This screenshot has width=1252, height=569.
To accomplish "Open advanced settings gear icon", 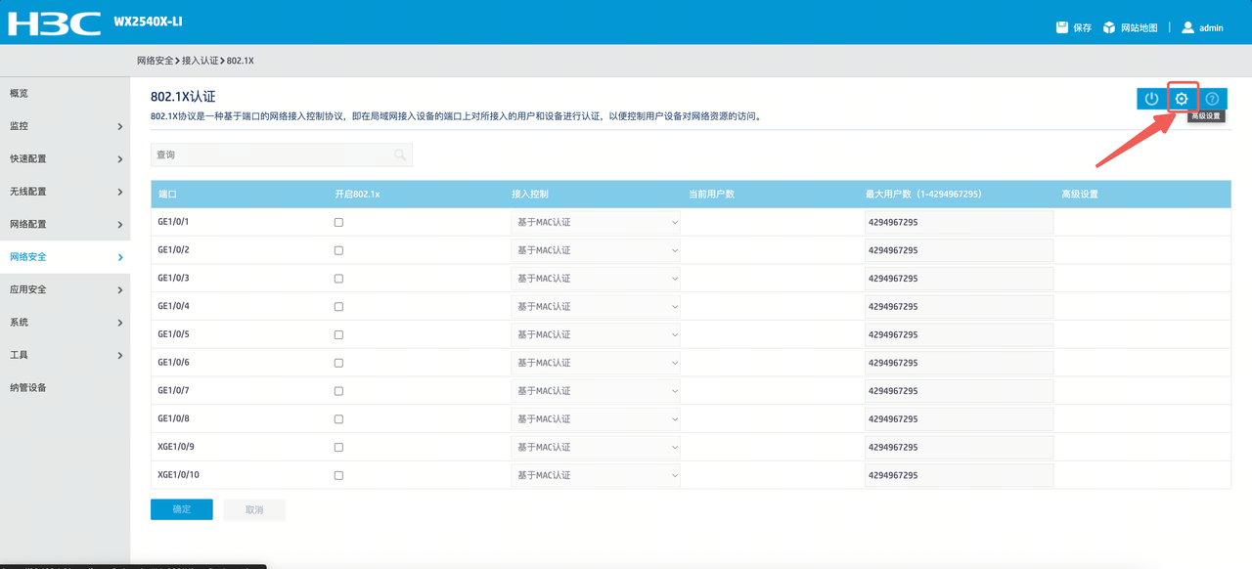I will click(x=1182, y=99).
